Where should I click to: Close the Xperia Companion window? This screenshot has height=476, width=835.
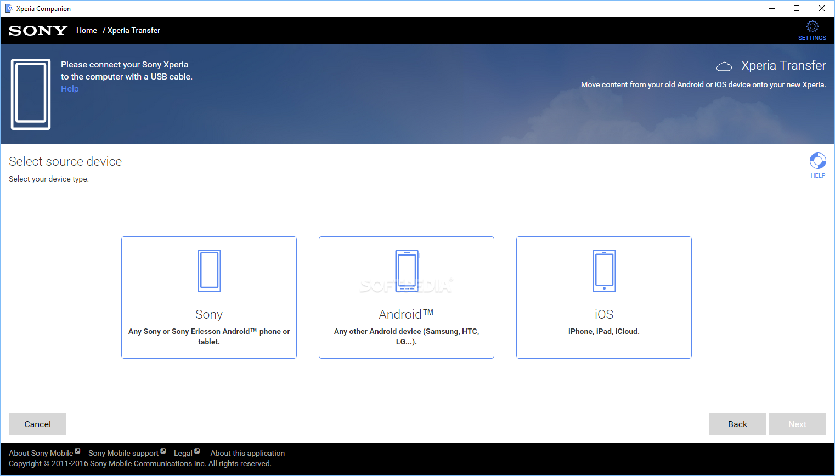pyautogui.click(x=822, y=8)
